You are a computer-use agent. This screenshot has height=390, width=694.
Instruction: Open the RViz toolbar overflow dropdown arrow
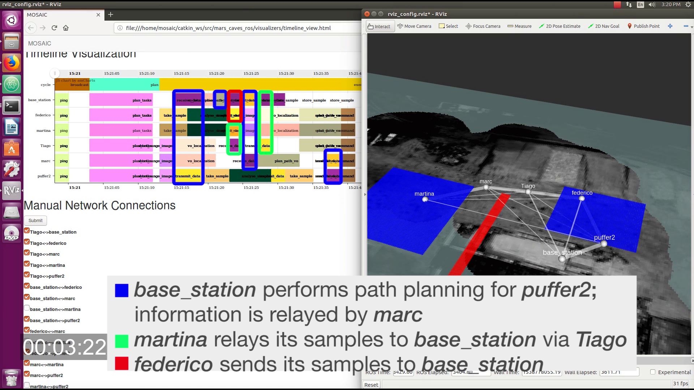click(691, 27)
